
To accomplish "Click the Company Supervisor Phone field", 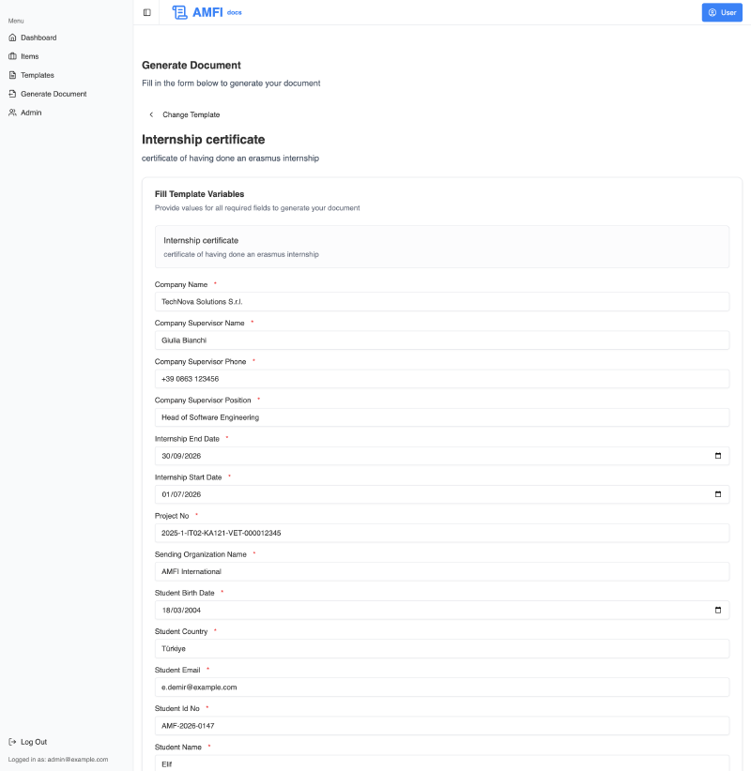I will click(441, 379).
